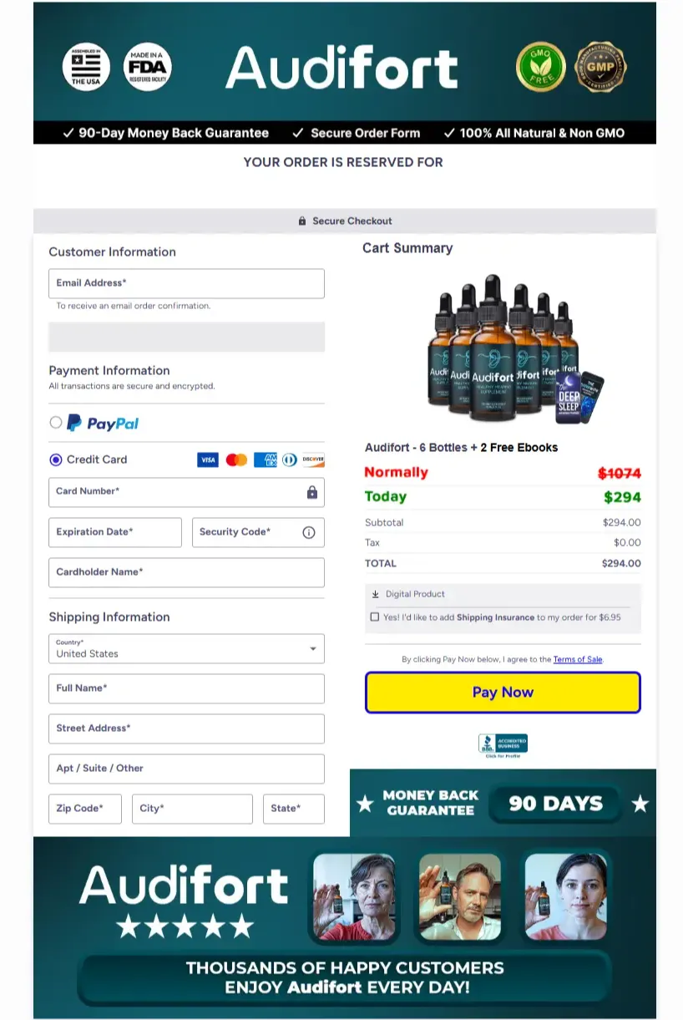
Task: Check the Shipping Insurance checkbox
Action: (x=374, y=617)
